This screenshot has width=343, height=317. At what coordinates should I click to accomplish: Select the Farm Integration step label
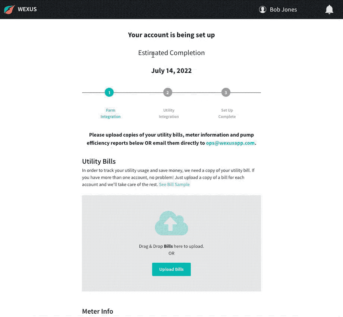point(110,113)
